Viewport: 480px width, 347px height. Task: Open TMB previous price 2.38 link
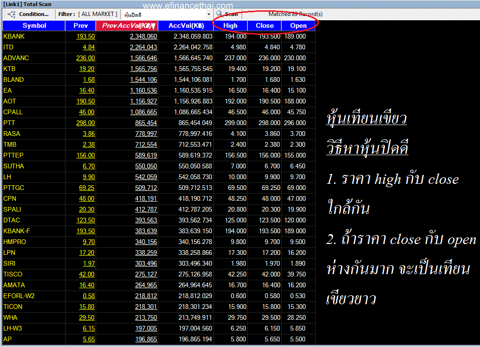pyautogui.click(x=89, y=144)
